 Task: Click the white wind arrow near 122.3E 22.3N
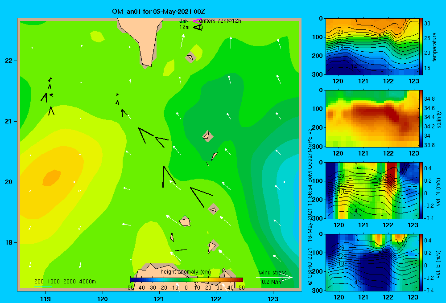click(x=231, y=43)
